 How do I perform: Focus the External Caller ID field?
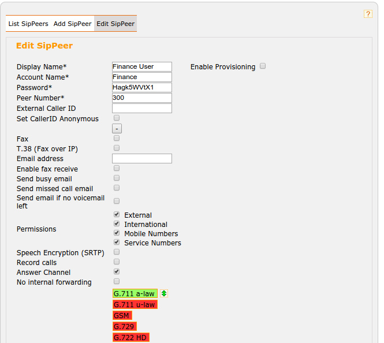[x=142, y=108]
